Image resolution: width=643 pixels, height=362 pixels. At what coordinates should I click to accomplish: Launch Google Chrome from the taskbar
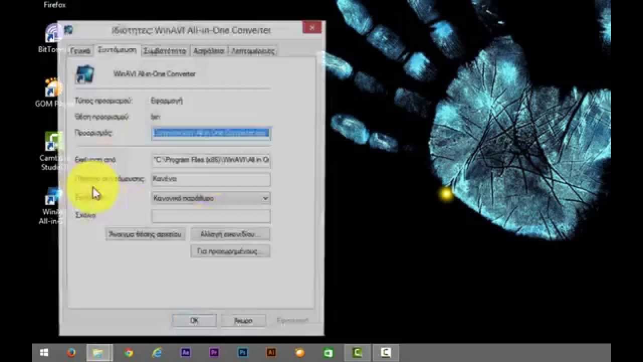129,353
